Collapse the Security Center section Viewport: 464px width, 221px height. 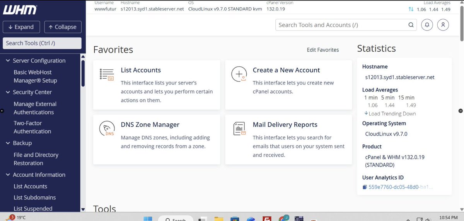(9, 92)
